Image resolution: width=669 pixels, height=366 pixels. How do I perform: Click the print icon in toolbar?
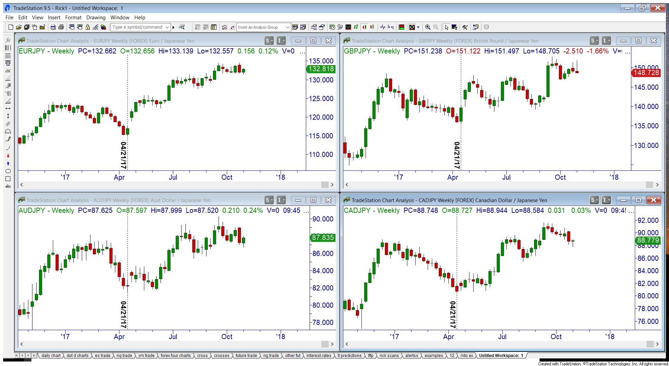61,27
